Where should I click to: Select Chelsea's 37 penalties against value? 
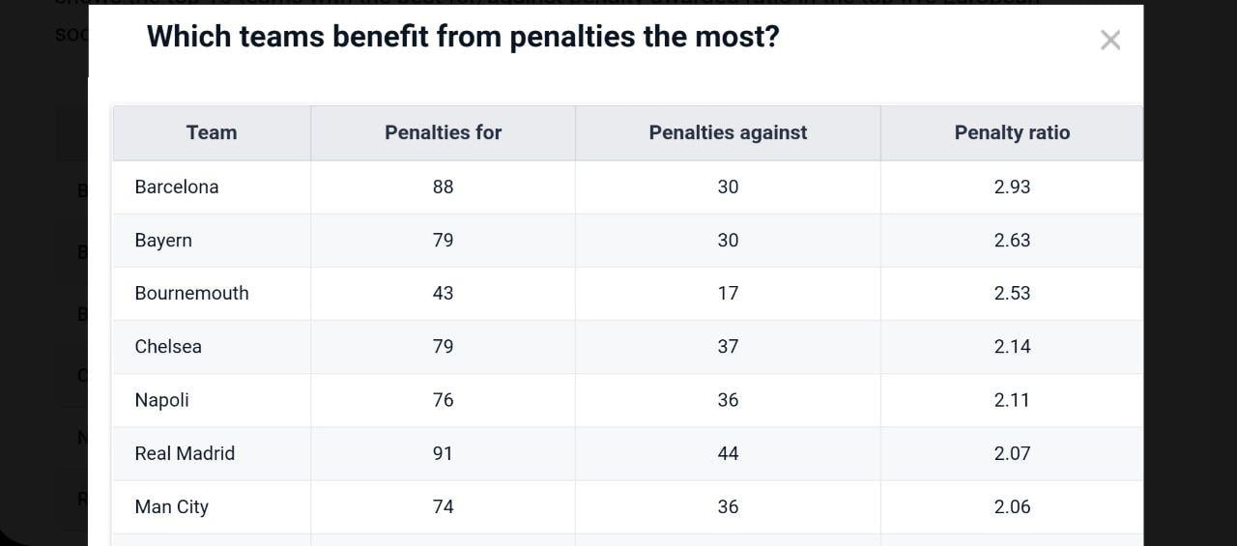click(x=728, y=347)
